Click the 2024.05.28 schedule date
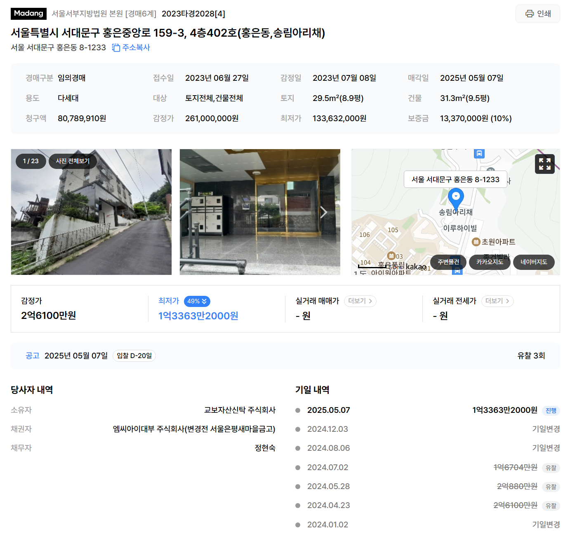The image size is (563, 534). pyautogui.click(x=328, y=487)
